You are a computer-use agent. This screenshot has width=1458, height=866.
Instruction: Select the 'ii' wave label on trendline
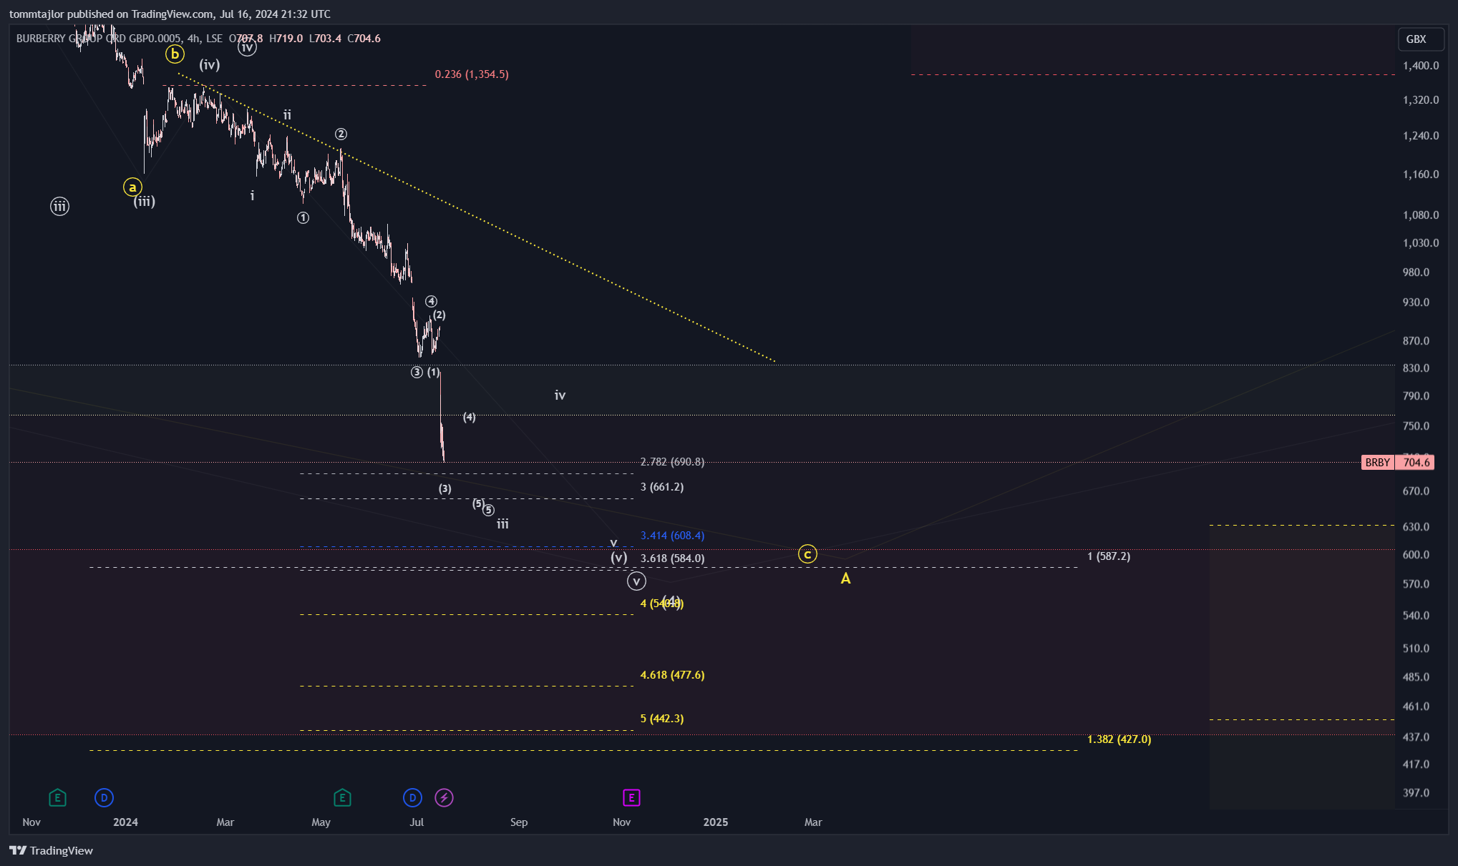click(x=287, y=114)
